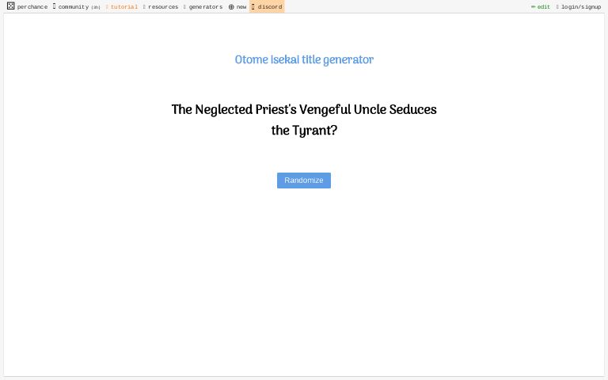608x380 pixels.
Task: Open the discord link label
Action: click(270, 6)
